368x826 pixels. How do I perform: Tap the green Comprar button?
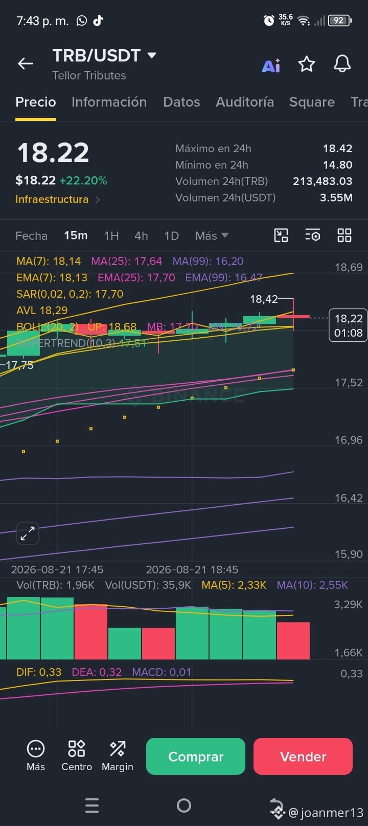pos(196,756)
